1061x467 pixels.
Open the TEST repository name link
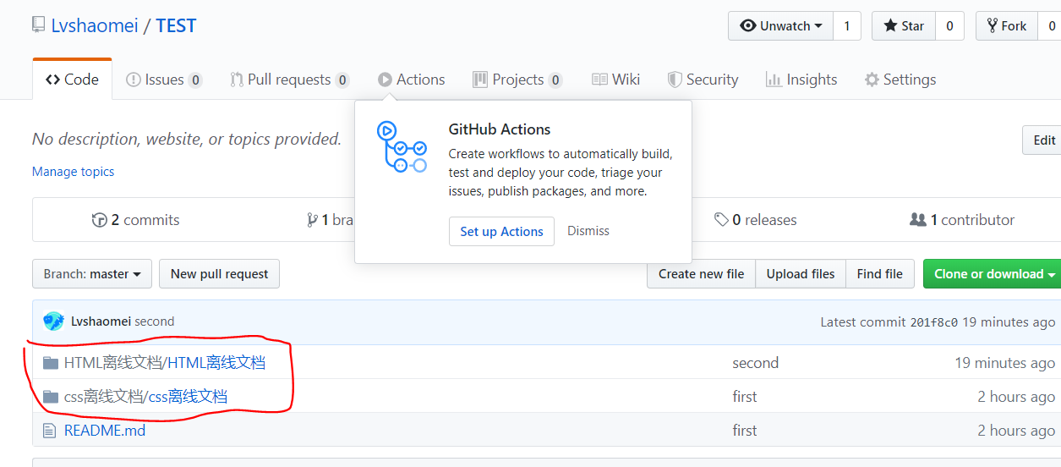point(176,25)
